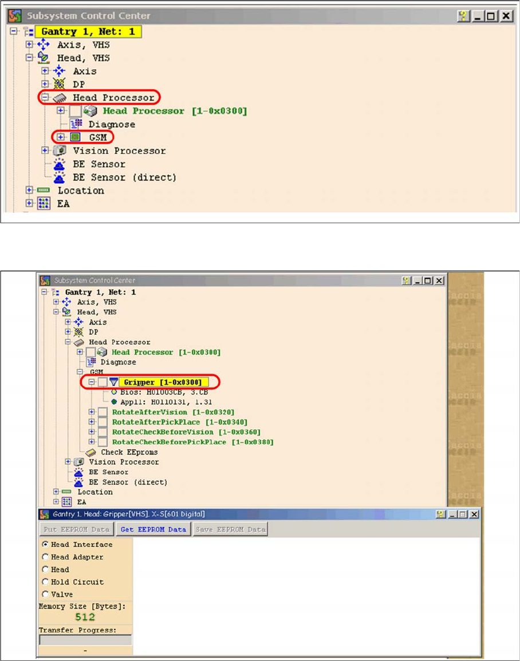Screen dimensions: 520x661
Task: Tick the RotateAfterVision checkbox
Action: pos(103,412)
